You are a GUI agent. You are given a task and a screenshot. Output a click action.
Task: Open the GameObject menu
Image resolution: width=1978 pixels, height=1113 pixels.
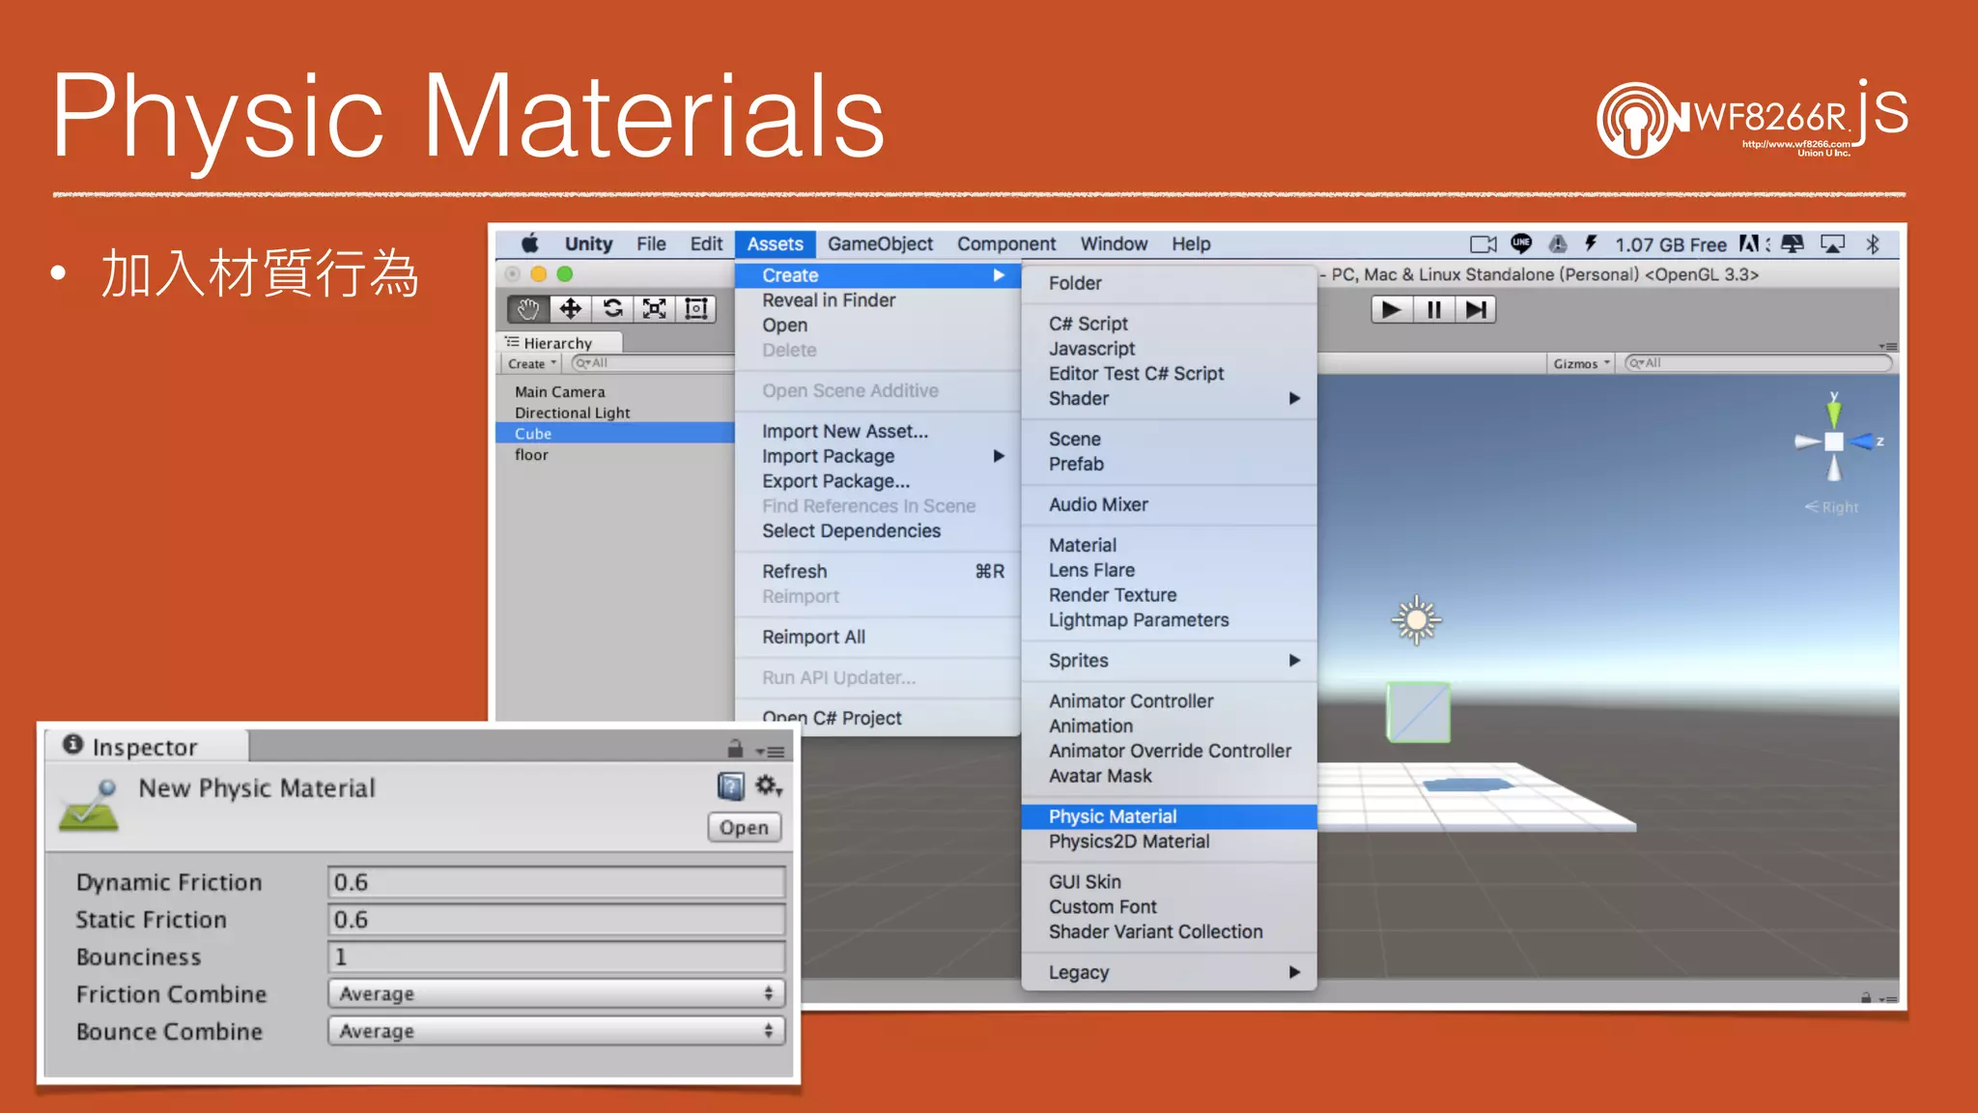[x=880, y=243]
